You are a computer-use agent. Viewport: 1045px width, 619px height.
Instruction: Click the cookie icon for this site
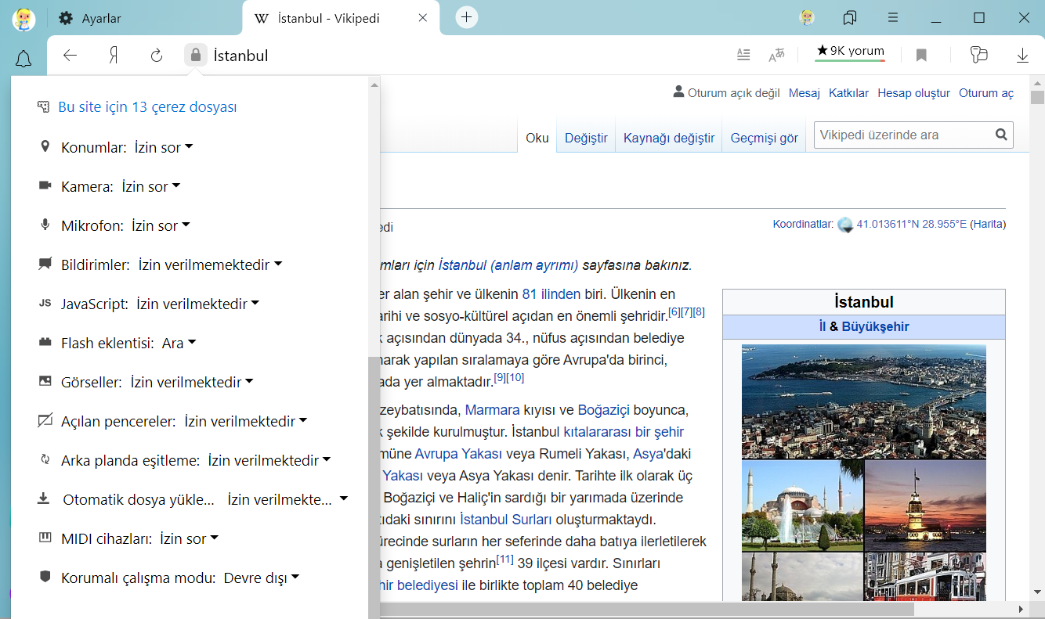44,106
